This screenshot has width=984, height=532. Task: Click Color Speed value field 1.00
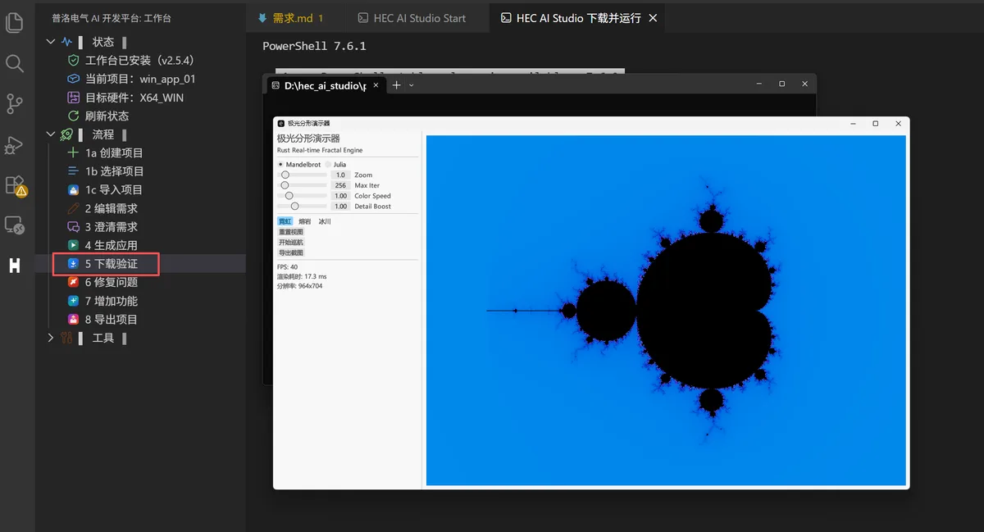[341, 196]
